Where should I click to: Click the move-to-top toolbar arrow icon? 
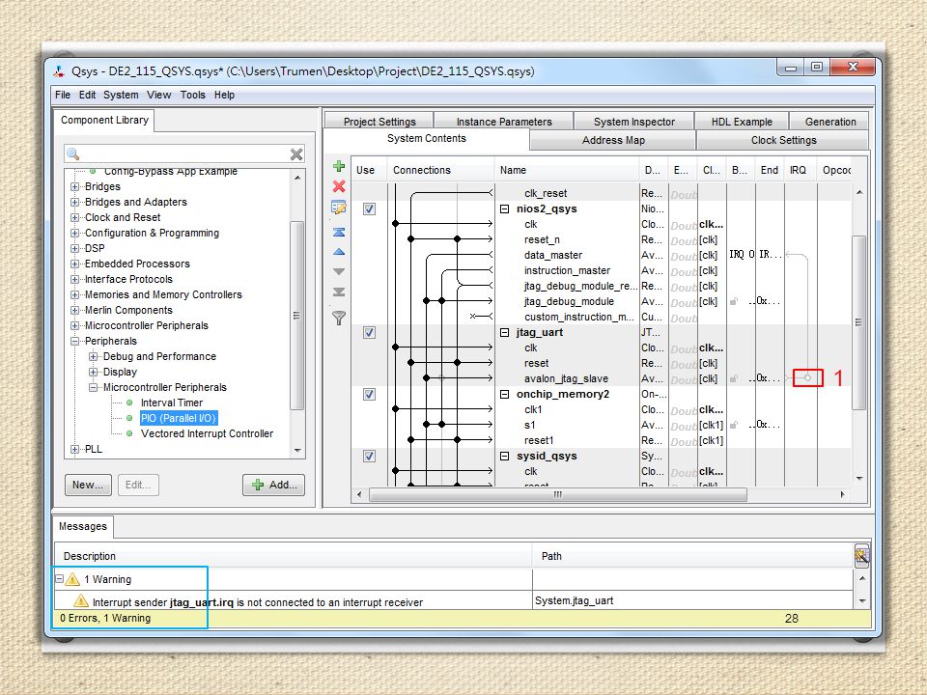[x=339, y=232]
